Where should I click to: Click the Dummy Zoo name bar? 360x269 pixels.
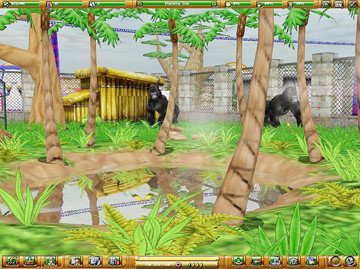(x=177, y=4)
